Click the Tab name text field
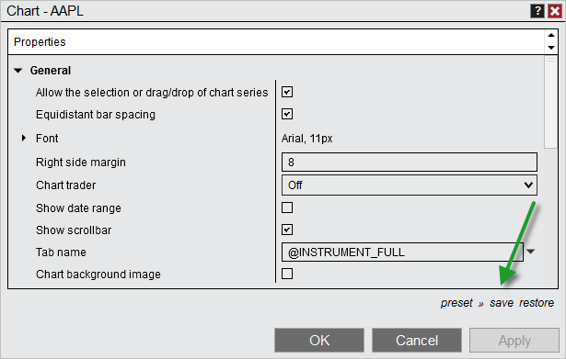 click(x=402, y=252)
